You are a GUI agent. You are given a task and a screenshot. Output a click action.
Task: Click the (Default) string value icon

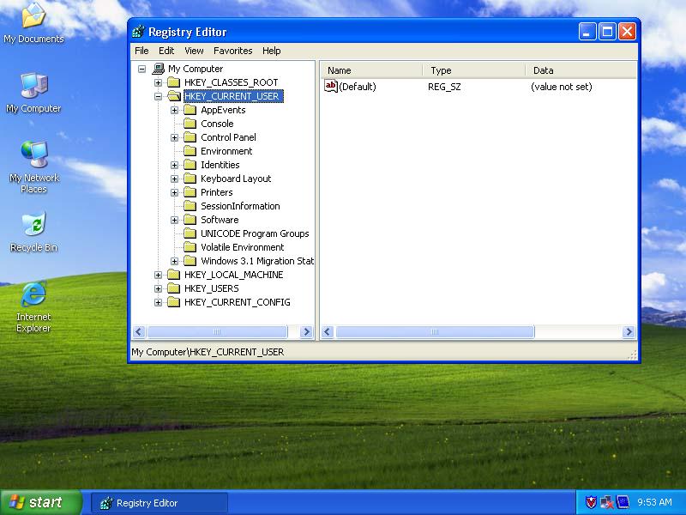[x=331, y=86]
